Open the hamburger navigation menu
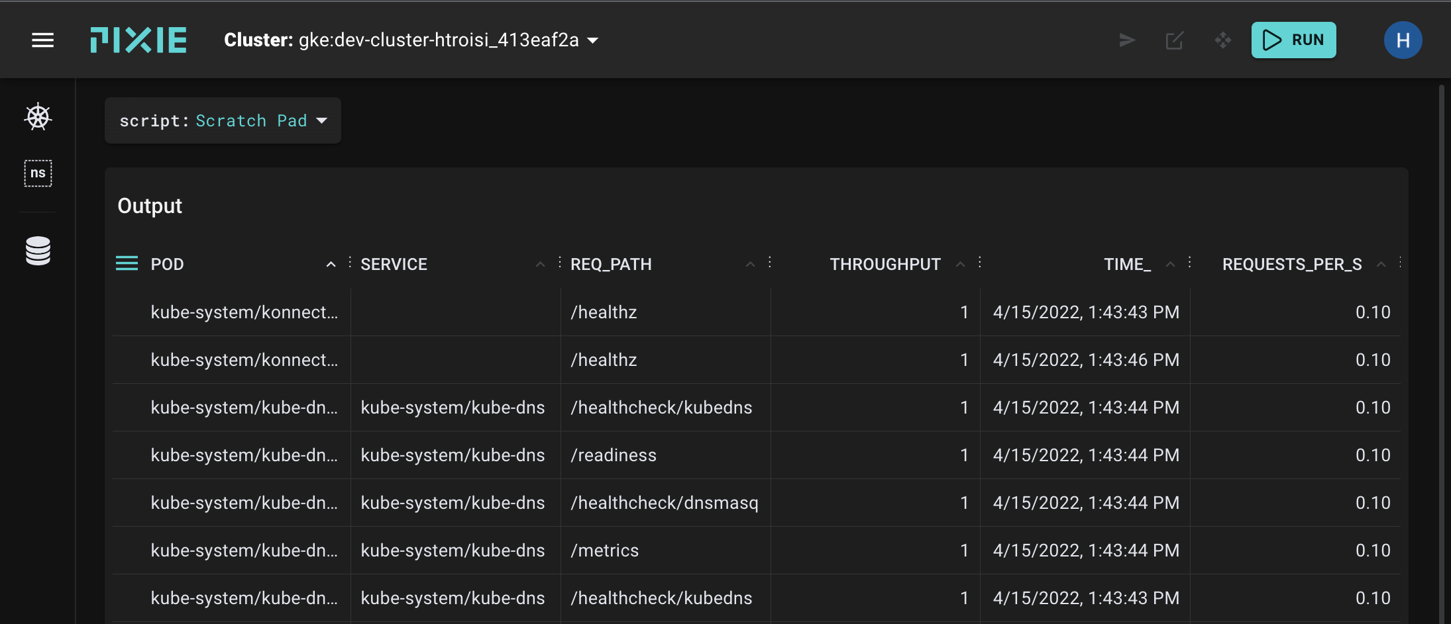 42,40
